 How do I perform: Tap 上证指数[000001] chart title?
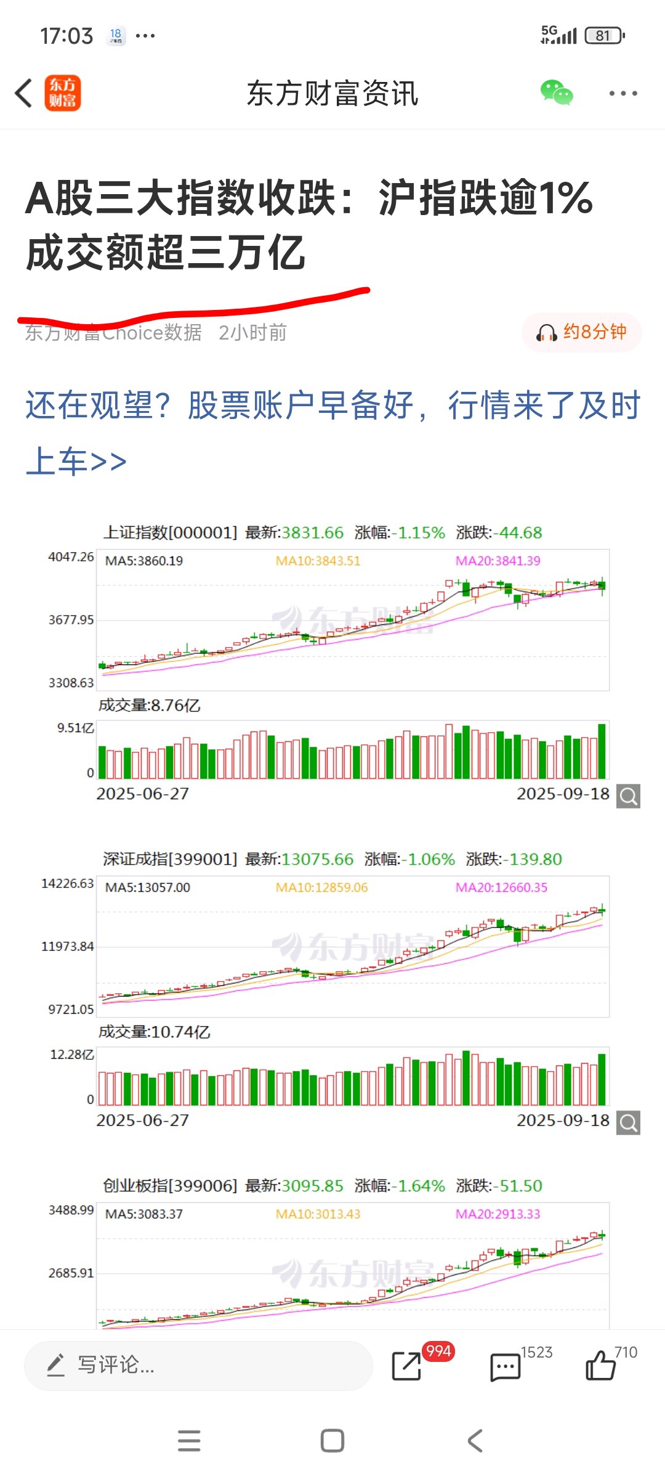[x=170, y=532]
